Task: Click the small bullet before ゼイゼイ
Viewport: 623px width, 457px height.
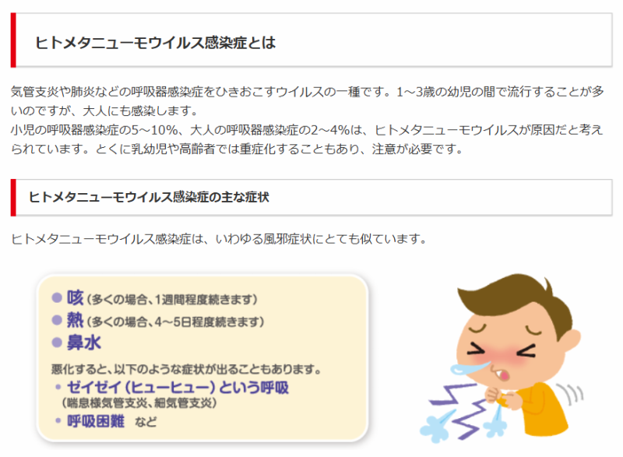Action: [58, 387]
